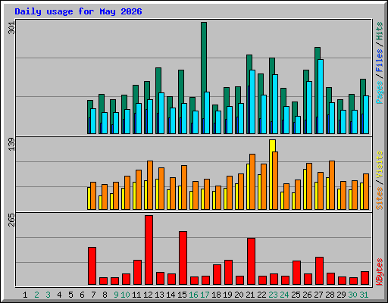Viewport: 388px width, 303px height.
Task: Select the red KBytes bar for day 7
Action: pos(92,266)
